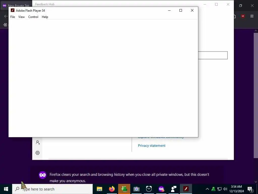
Task: Click the green user tray icon
Action: 213,189
